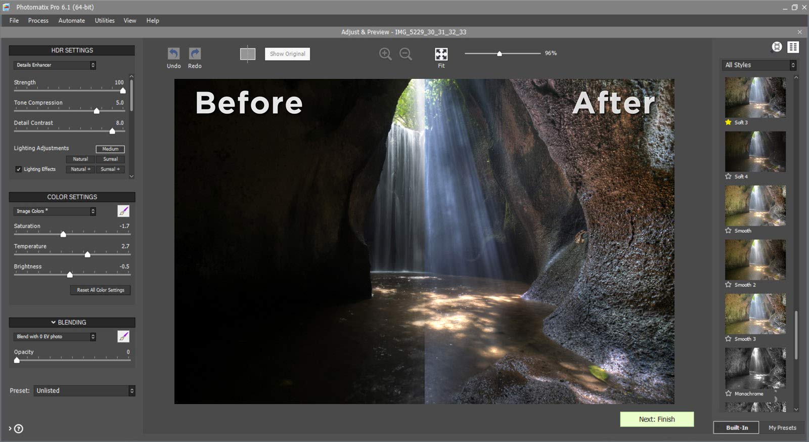Open the color settings brush tool

click(123, 211)
